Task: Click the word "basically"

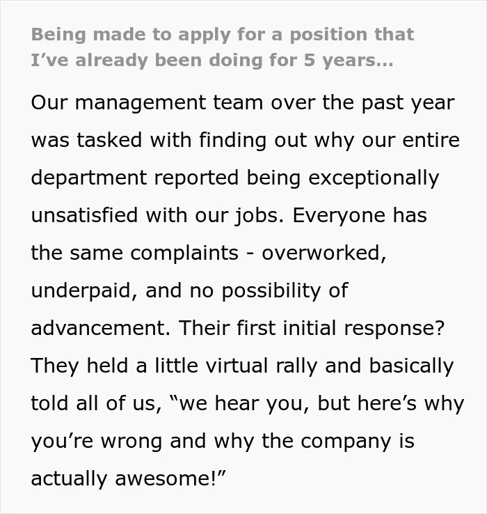Action: 411,366
